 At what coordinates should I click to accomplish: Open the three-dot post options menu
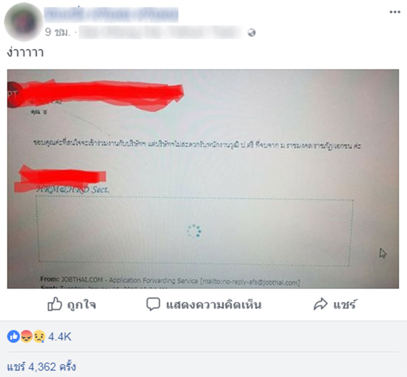coord(395,12)
